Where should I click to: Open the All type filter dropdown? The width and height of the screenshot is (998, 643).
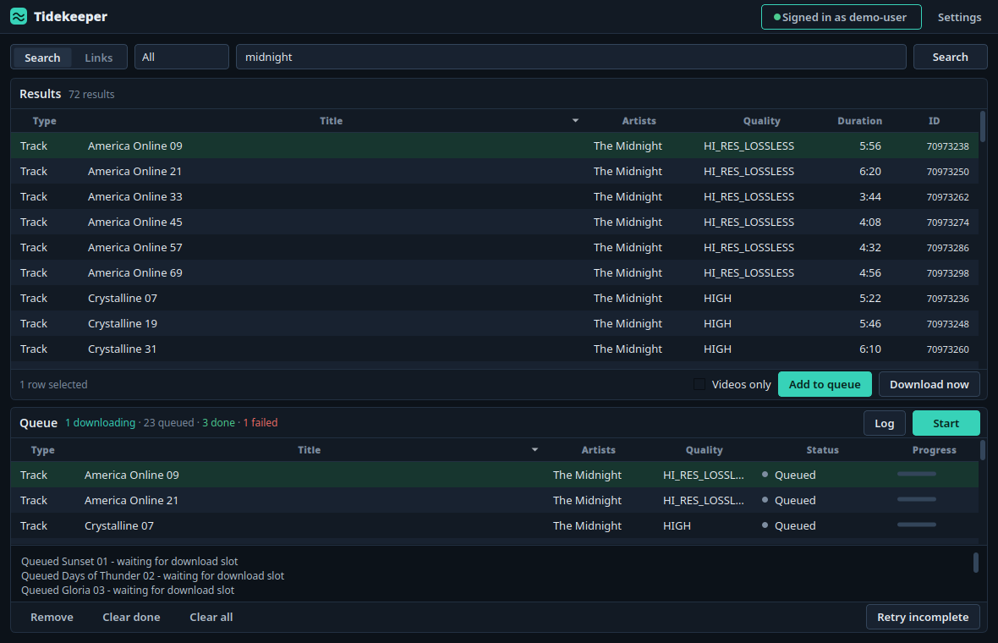point(181,57)
